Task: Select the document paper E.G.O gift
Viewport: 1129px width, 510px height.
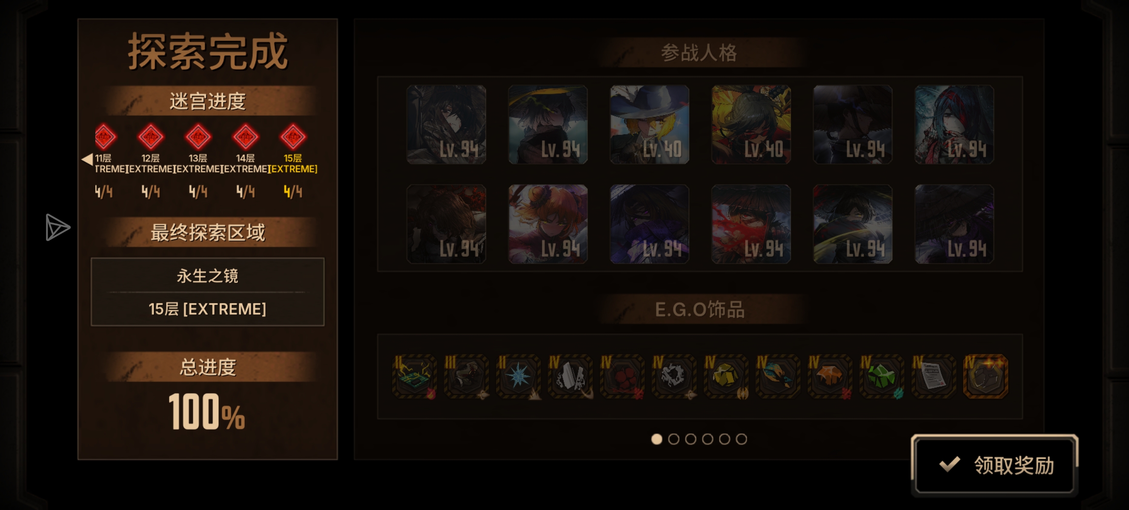Action: pyautogui.click(x=934, y=376)
